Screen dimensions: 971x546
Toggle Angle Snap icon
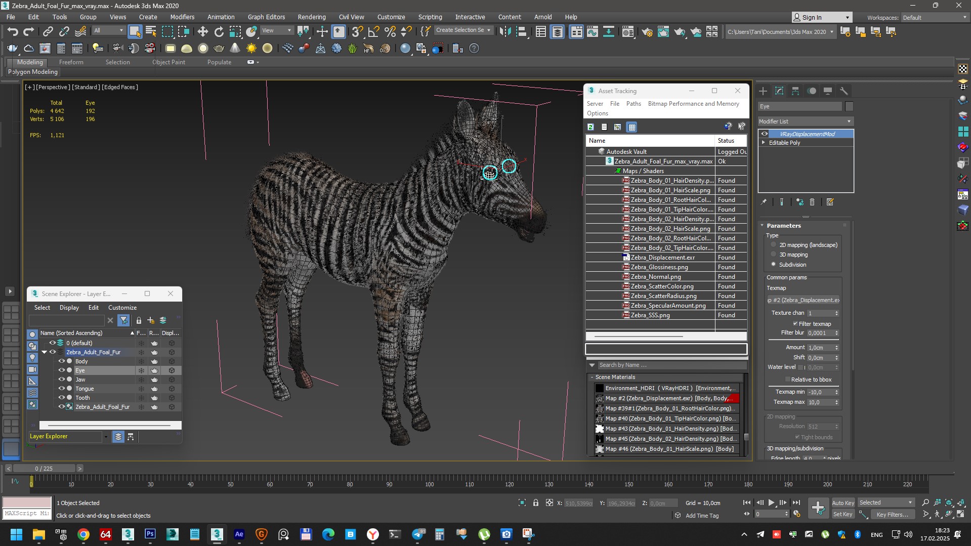(x=373, y=31)
